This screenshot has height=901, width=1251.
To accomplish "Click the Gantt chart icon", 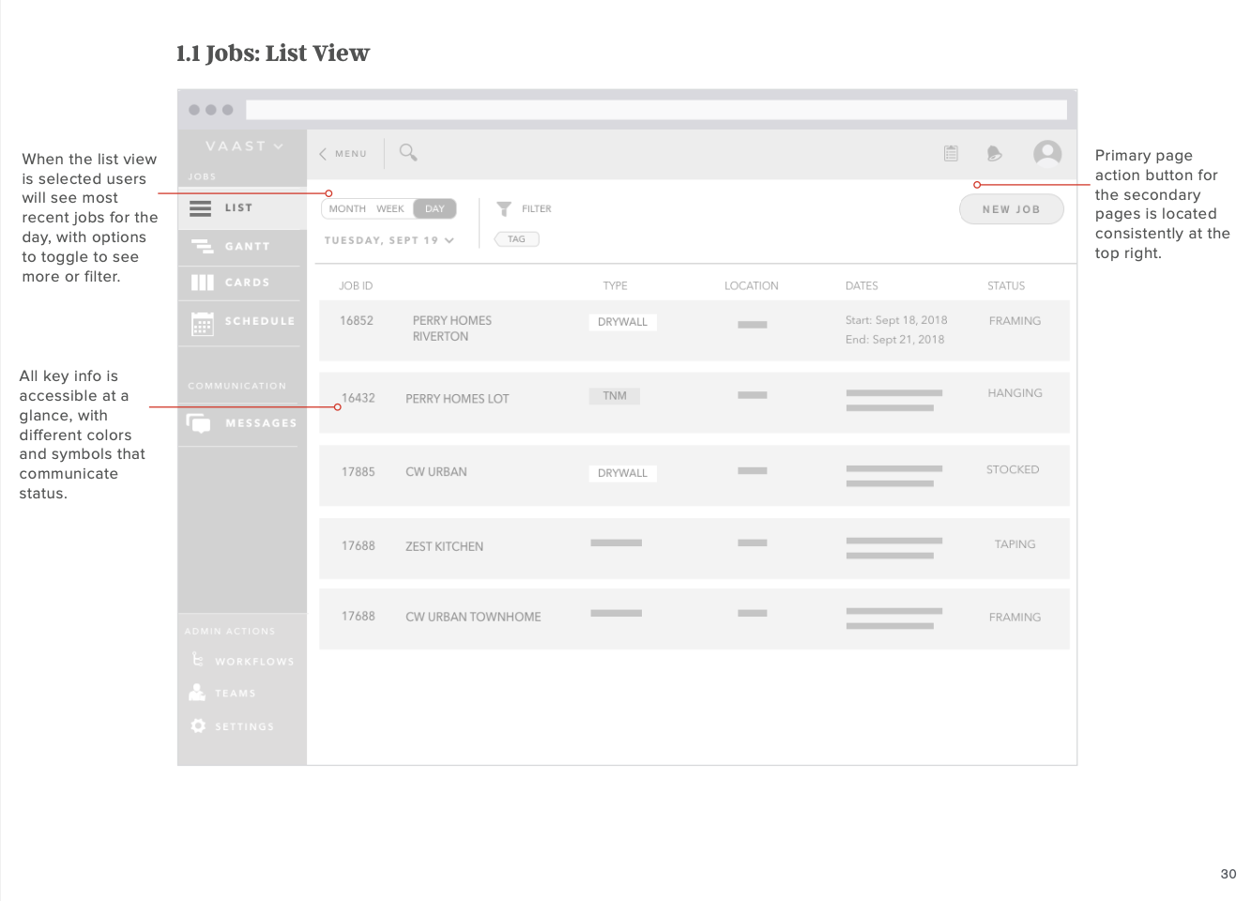I will 202,246.
